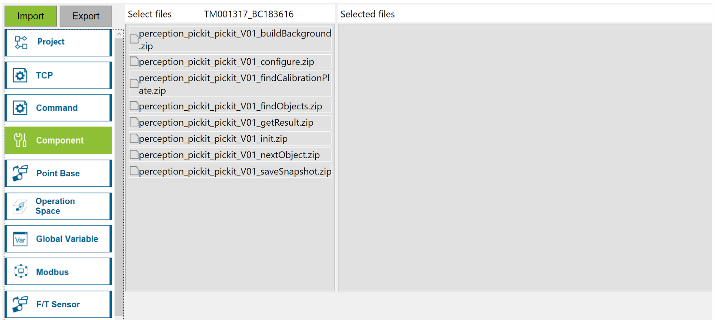Open the F/T Sensor icon
The height and width of the screenshot is (320, 715).
(20, 304)
